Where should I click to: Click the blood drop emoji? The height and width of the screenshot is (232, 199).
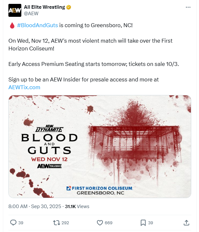[x=12, y=26]
